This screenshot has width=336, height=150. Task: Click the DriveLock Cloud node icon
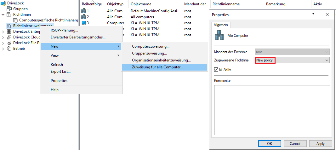(9, 37)
